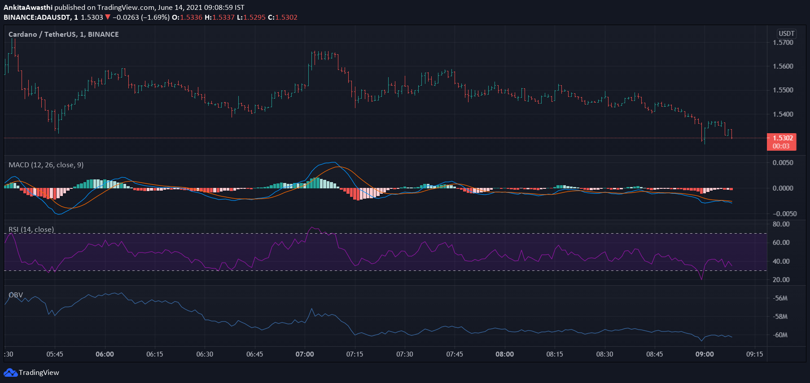
Task: Click the 09:00 time axis label
Action: (705, 354)
